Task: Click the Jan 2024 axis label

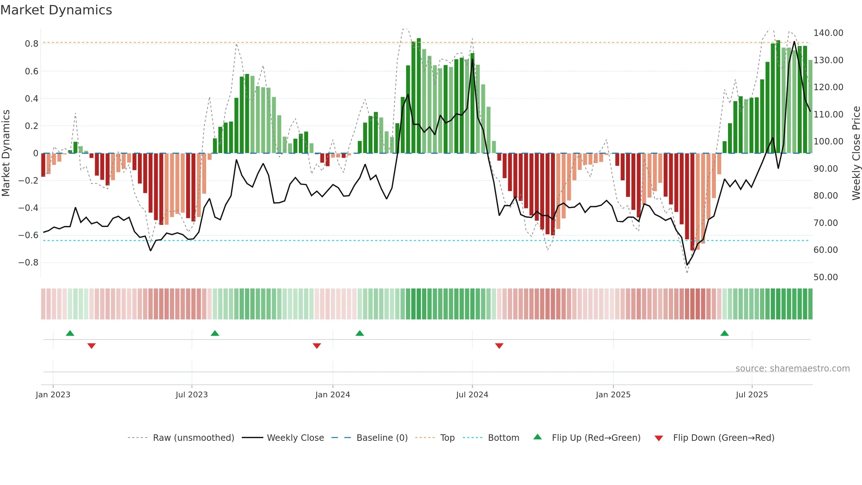Action: [x=333, y=394]
